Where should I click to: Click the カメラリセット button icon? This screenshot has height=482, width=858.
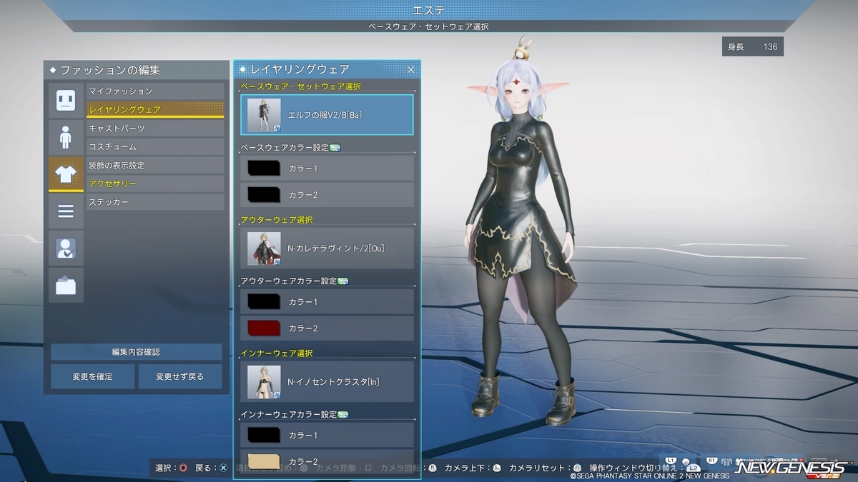point(578,468)
